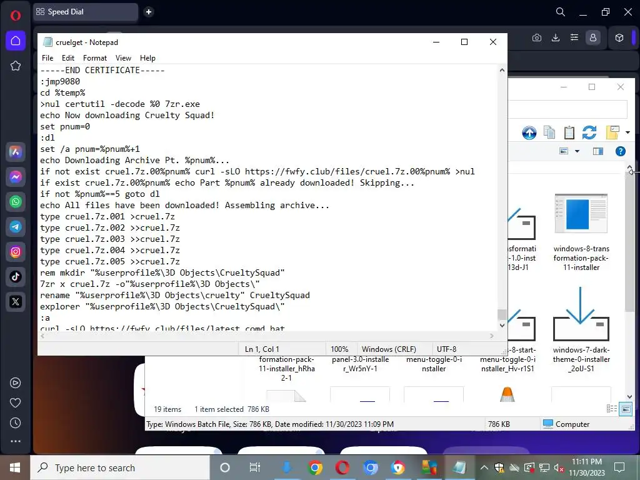
Task: Click Notepad vertical scrollbar down arrow
Action: pyautogui.click(x=502, y=325)
